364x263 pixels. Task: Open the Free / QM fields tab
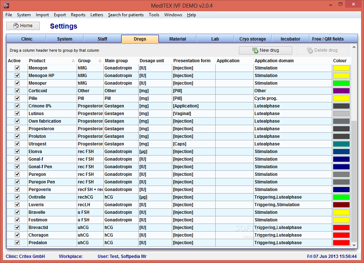pos(328,39)
